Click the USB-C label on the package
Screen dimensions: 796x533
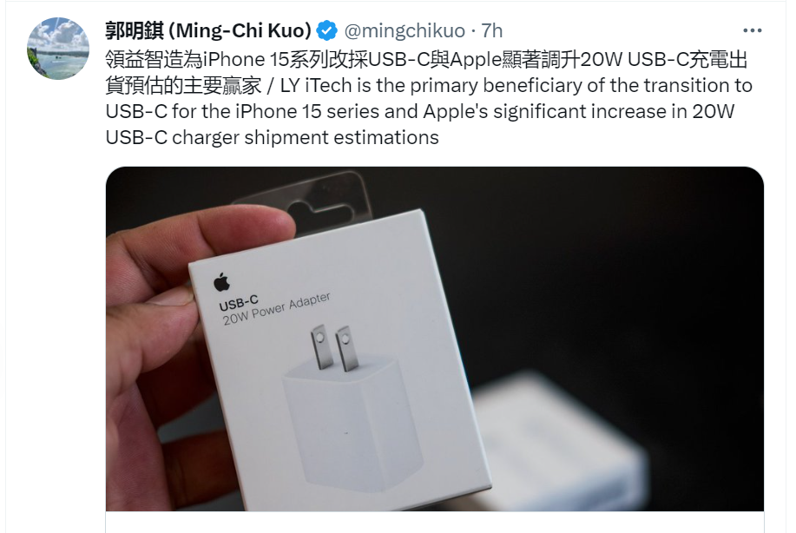pyautogui.click(x=238, y=304)
